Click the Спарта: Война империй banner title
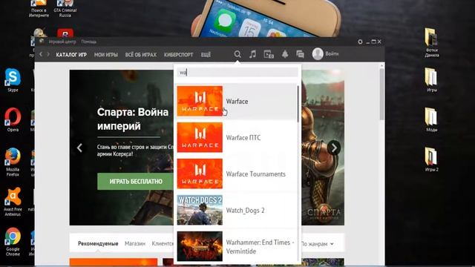 coord(133,119)
